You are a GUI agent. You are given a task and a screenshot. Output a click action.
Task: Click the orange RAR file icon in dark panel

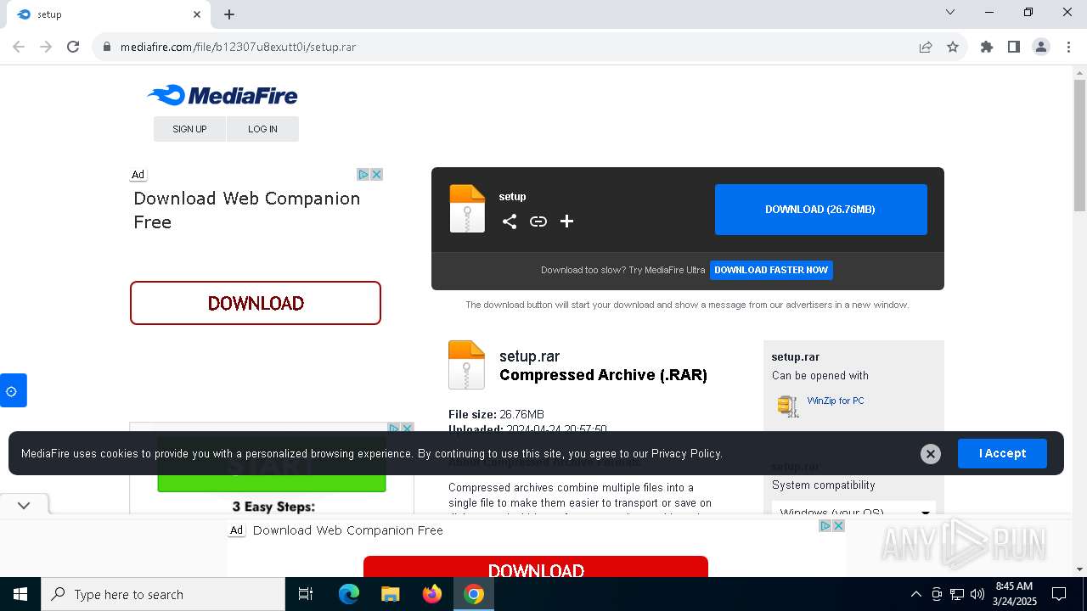[x=467, y=209]
